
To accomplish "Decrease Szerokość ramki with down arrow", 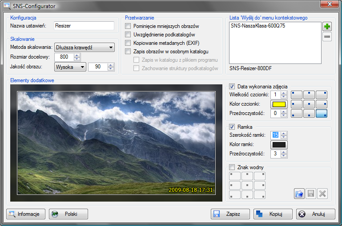I will (x=284, y=137).
